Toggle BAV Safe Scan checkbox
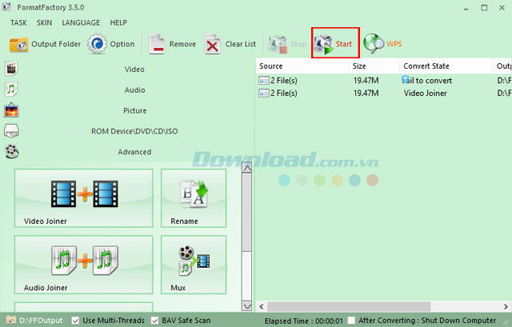Viewport: 512px width, 327px height. pyautogui.click(x=154, y=321)
